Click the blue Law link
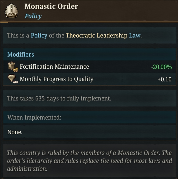The height and width of the screenshot is (179, 178). click(135, 35)
